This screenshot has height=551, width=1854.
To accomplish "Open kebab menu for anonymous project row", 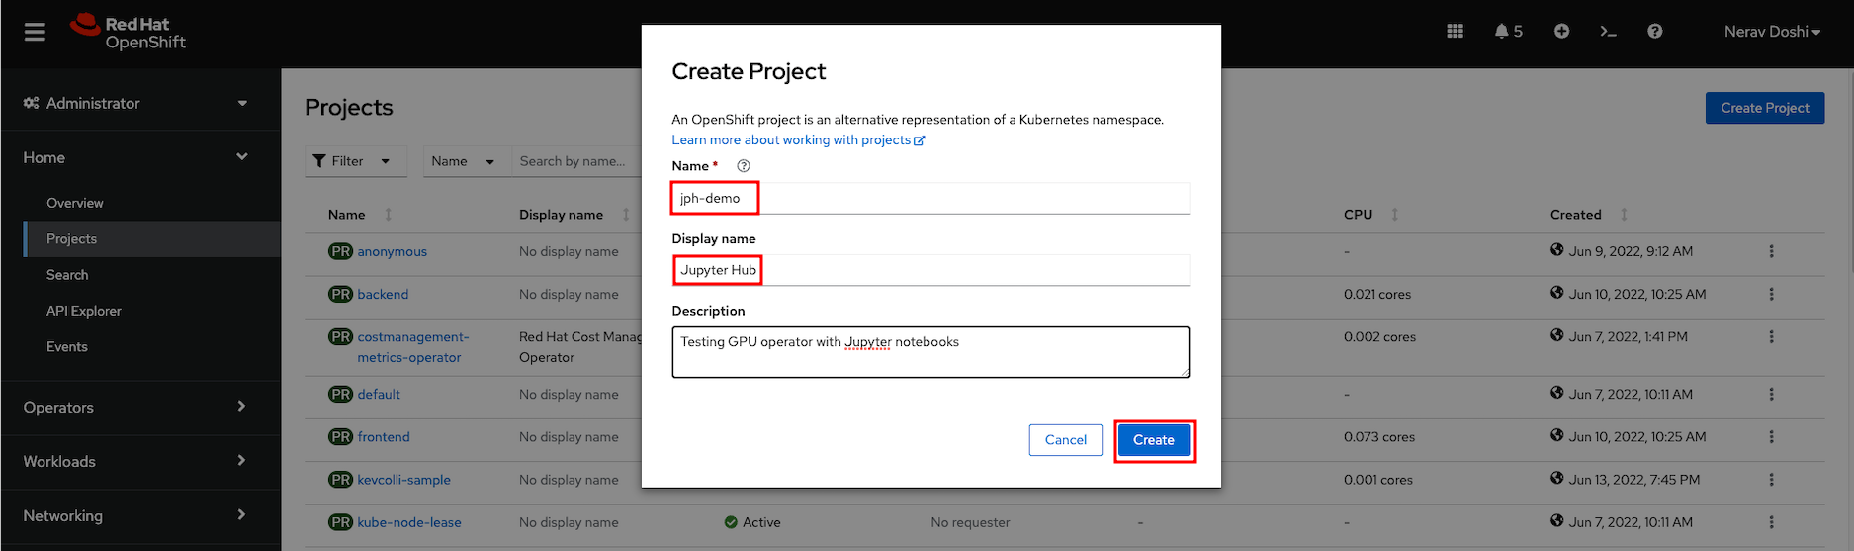I will point(1771,251).
